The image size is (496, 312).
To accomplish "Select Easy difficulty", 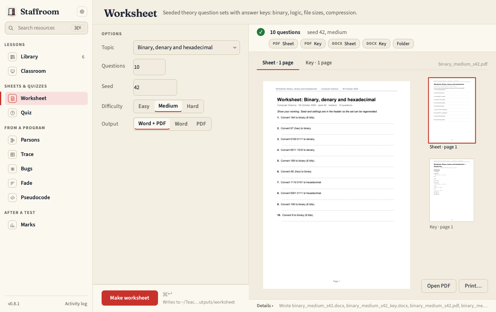I will (144, 106).
